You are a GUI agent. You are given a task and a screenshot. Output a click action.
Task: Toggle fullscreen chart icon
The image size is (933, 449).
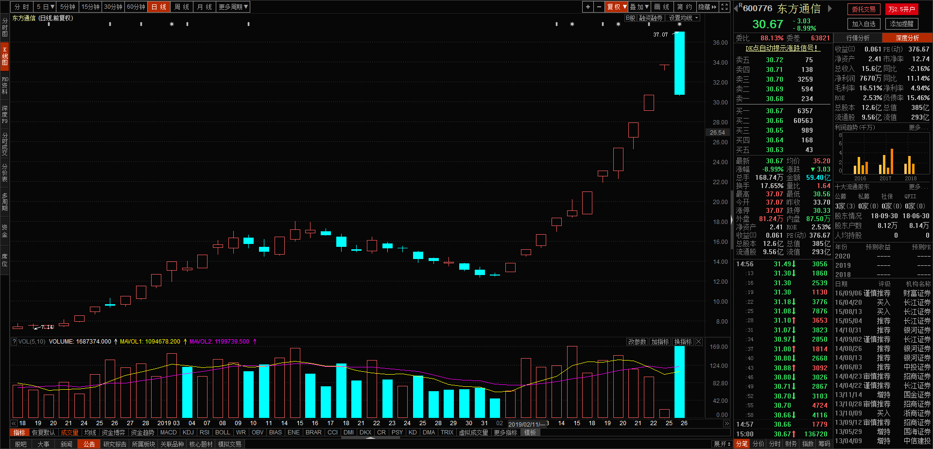tap(725, 7)
